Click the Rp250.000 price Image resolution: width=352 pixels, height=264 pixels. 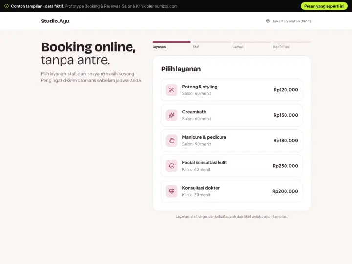click(286, 166)
